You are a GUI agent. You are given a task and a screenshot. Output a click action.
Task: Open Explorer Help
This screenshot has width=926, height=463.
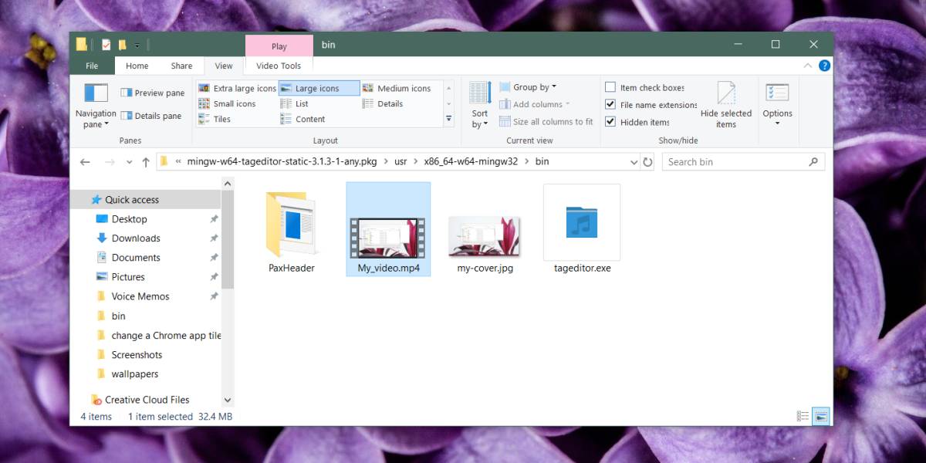point(825,66)
